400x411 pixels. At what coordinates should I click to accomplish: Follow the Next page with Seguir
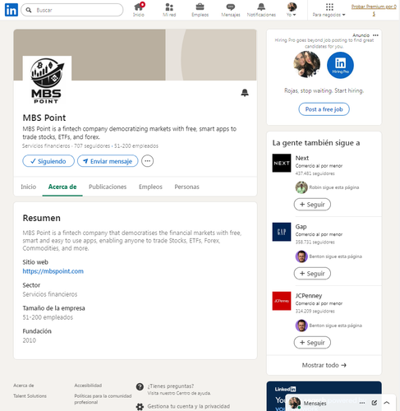(x=312, y=205)
